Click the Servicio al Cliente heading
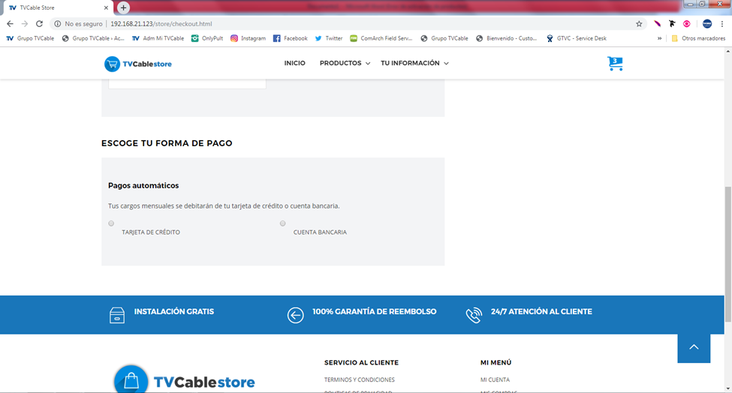Viewport: 732px width, 393px height. pyautogui.click(x=361, y=362)
